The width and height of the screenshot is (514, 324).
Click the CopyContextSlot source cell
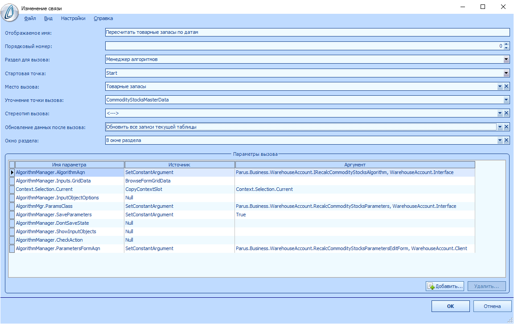pyautogui.click(x=180, y=189)
